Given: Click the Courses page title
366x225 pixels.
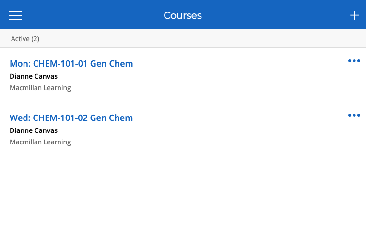Looking at the screenshot, I should click(x=183, y=15).
